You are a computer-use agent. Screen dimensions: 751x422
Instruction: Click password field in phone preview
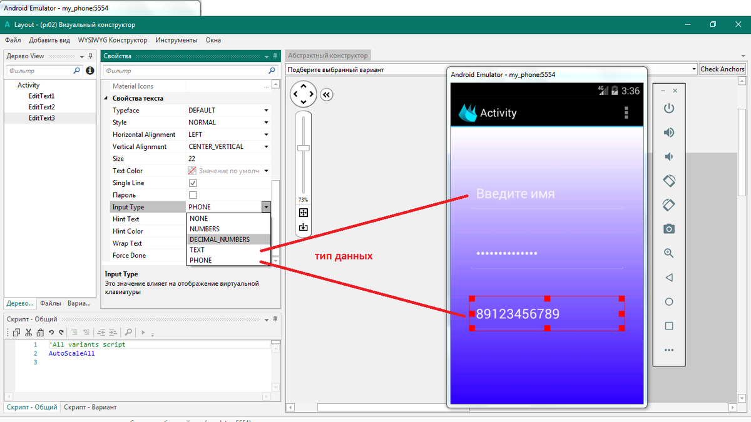[546, 254]
